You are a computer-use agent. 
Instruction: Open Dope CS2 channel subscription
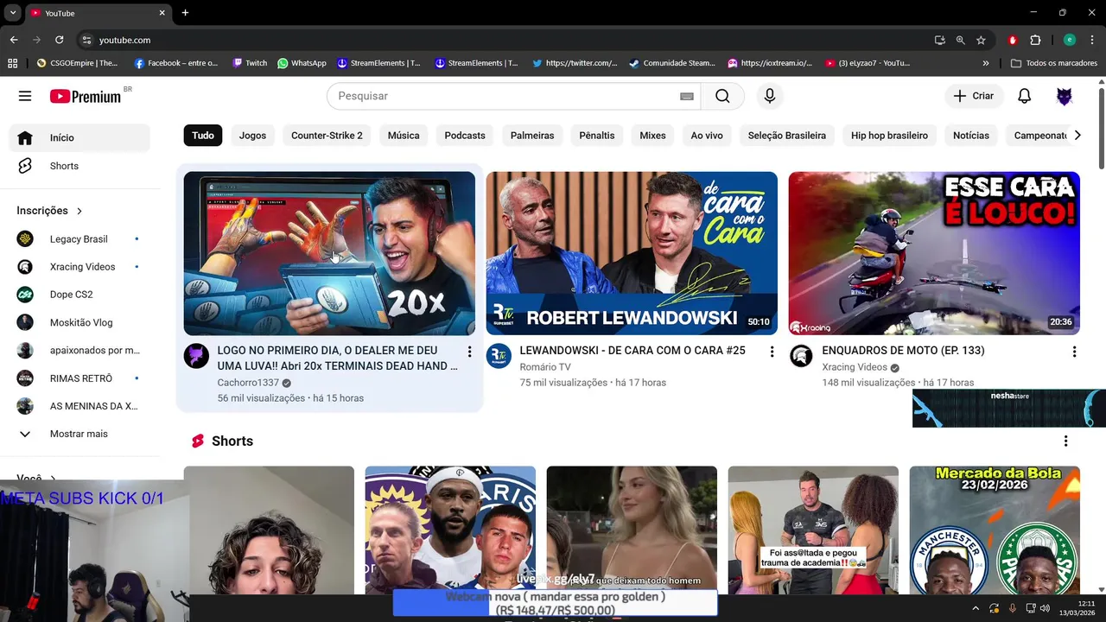tap(79, 295)
